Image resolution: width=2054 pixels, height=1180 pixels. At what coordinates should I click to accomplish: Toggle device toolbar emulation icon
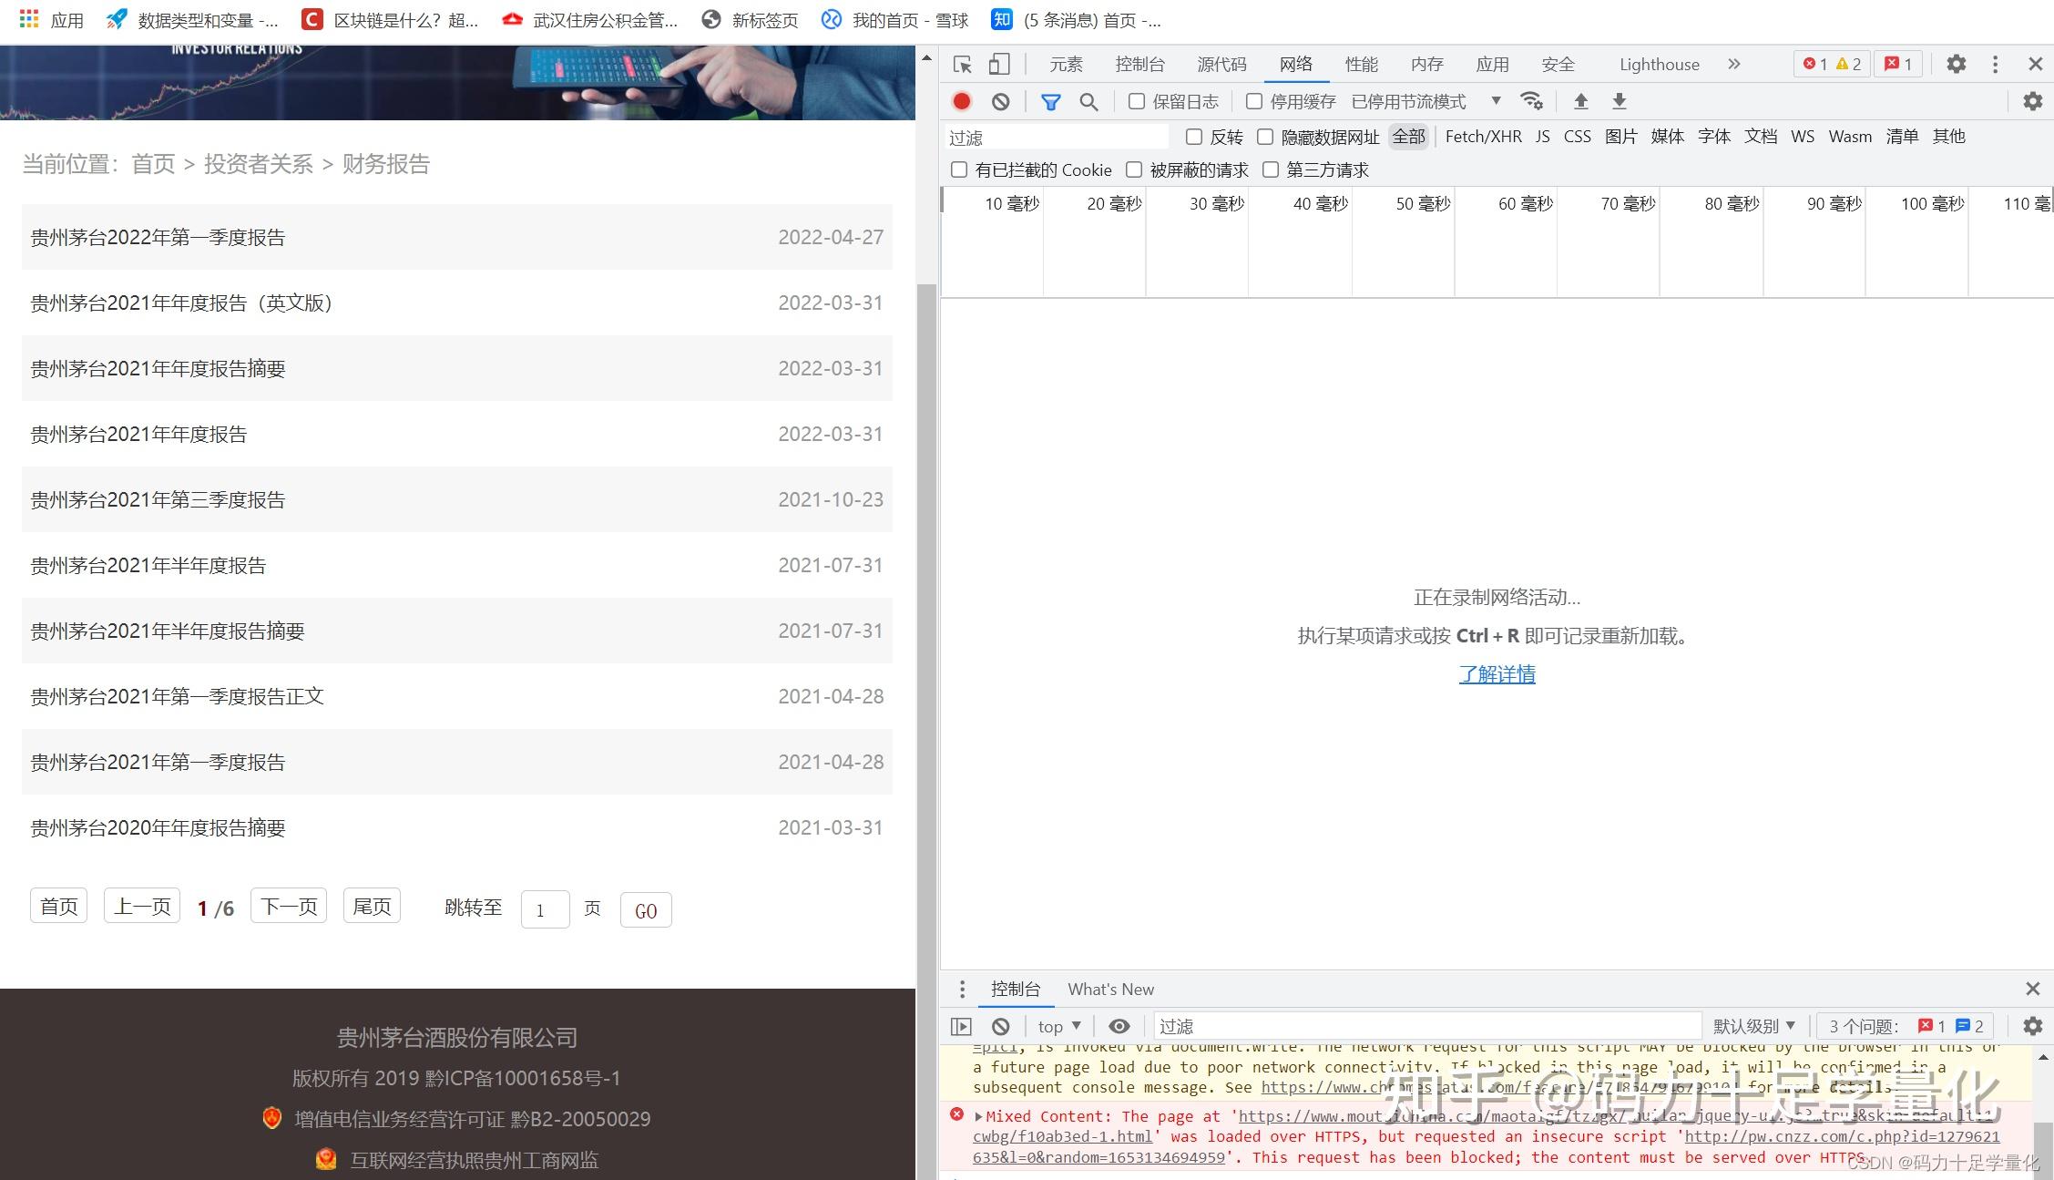pos(999,64)
